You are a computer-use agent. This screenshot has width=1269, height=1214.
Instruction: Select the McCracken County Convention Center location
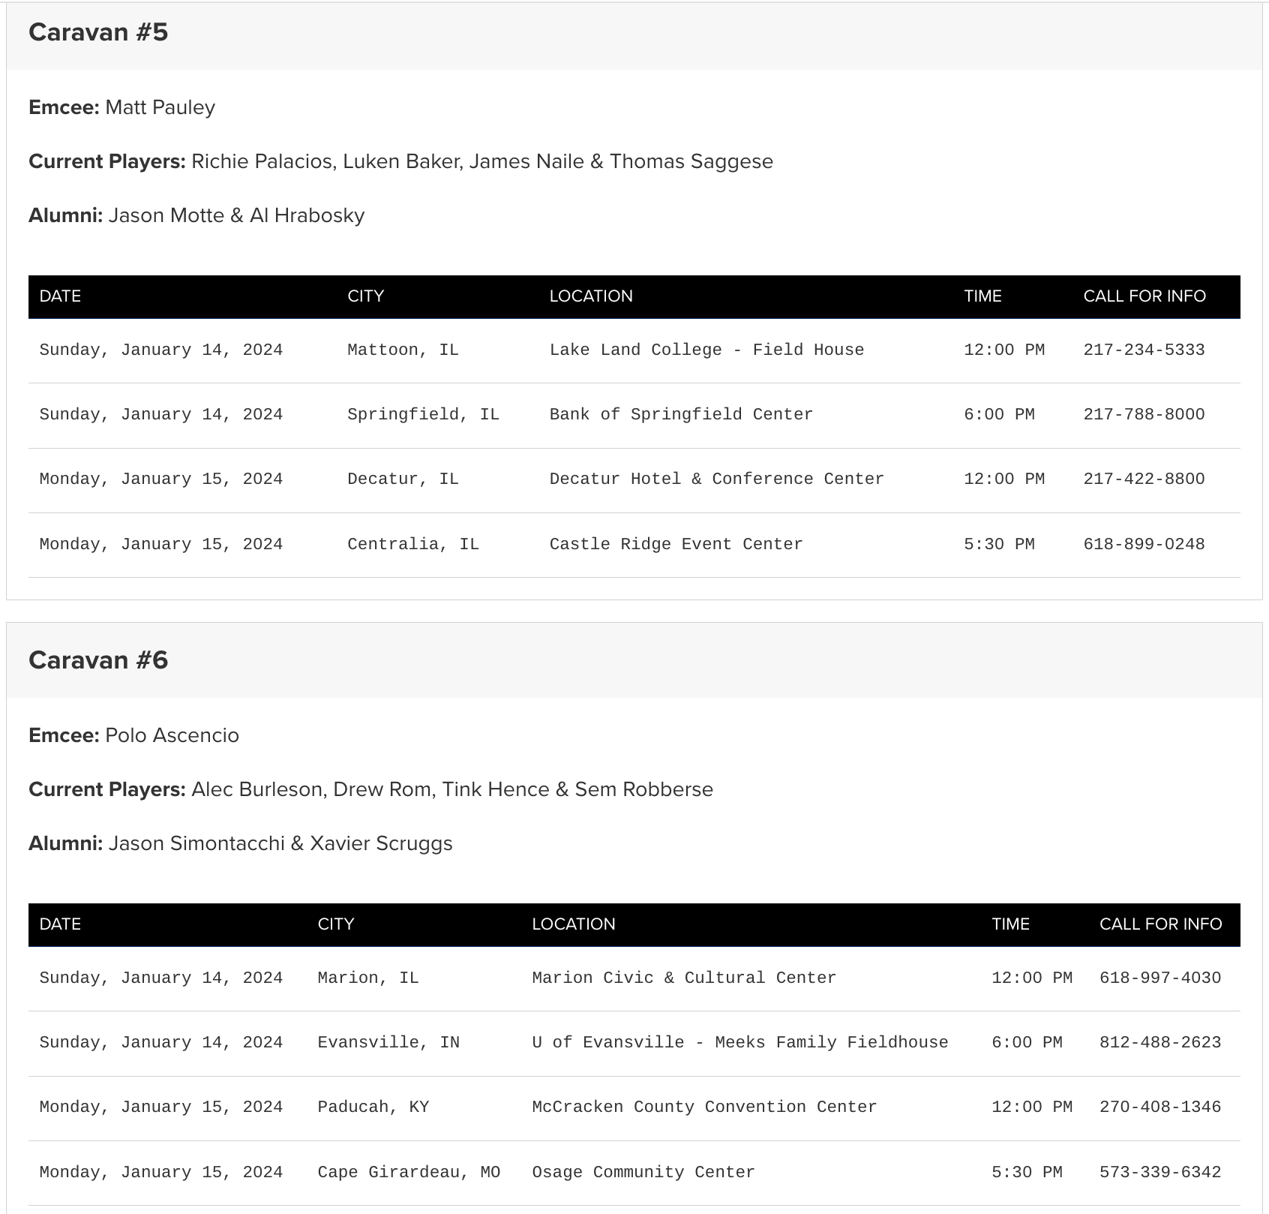click(x=703, y=1107)
